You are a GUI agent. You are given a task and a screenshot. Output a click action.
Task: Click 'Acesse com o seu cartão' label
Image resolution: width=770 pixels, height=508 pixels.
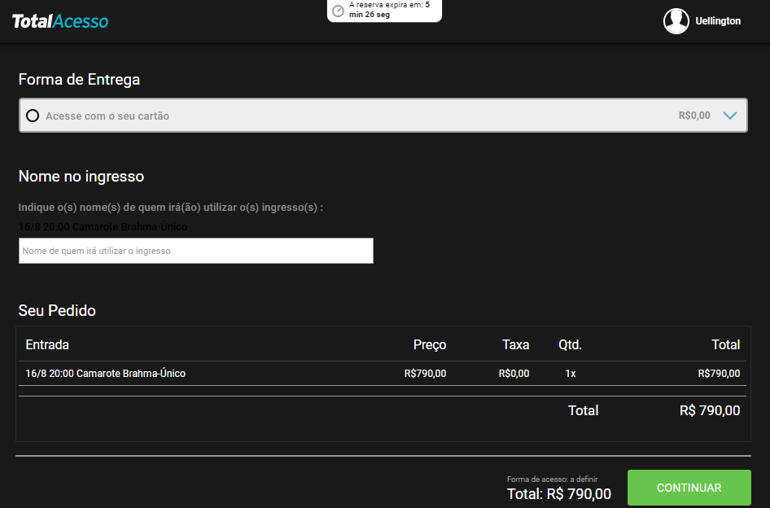click(x=107, y=116)
